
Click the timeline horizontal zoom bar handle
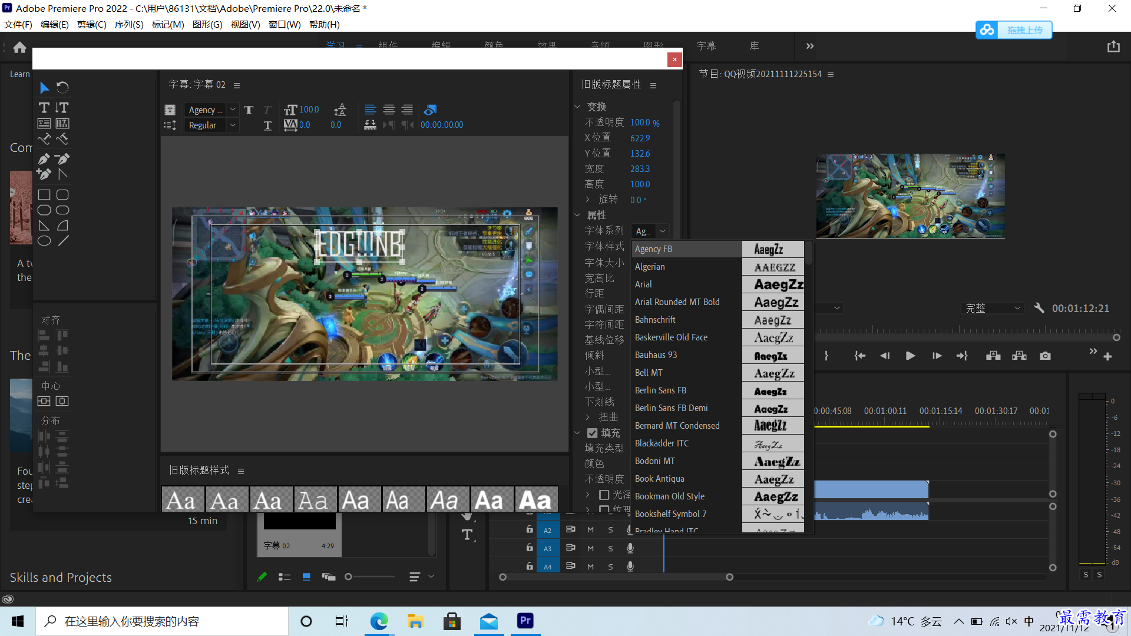729,577
